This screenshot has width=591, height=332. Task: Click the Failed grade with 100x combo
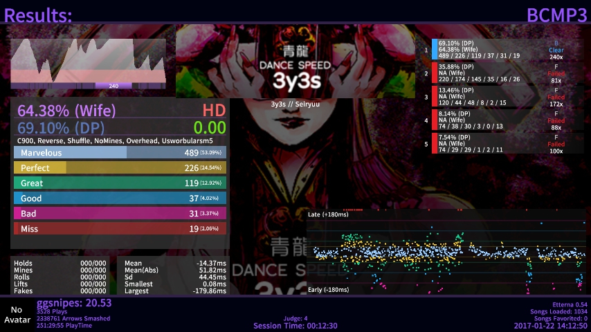(x=556, y=144)
